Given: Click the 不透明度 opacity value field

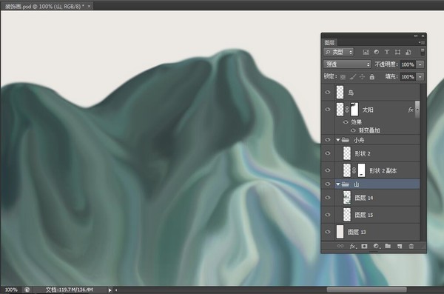Looking at the screenshot, I should coord(408,64).
